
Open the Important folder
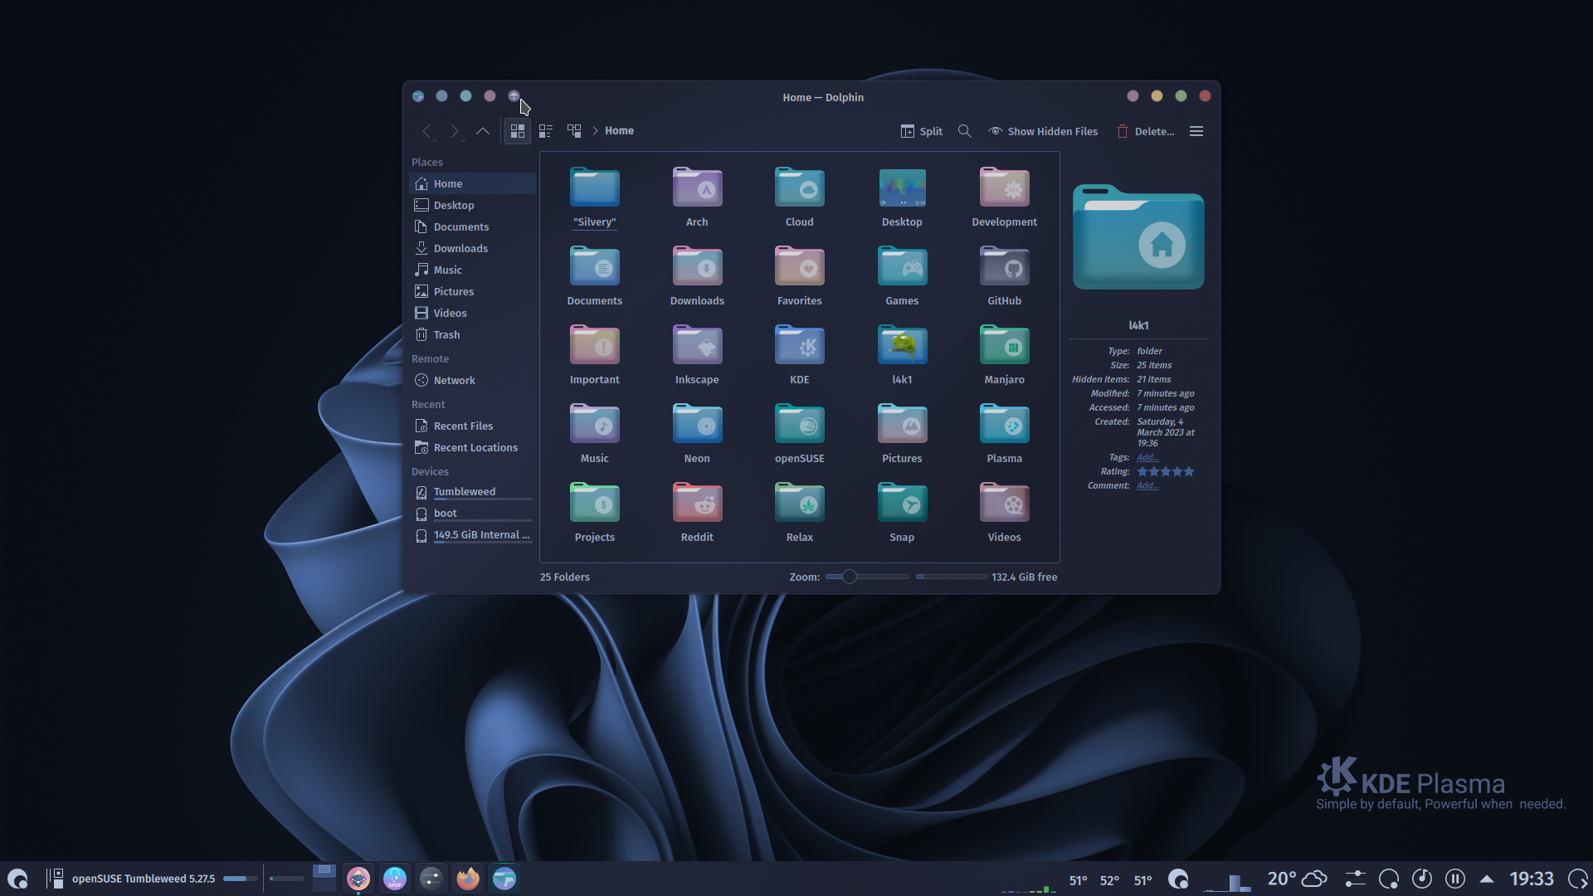click(595, 354)
